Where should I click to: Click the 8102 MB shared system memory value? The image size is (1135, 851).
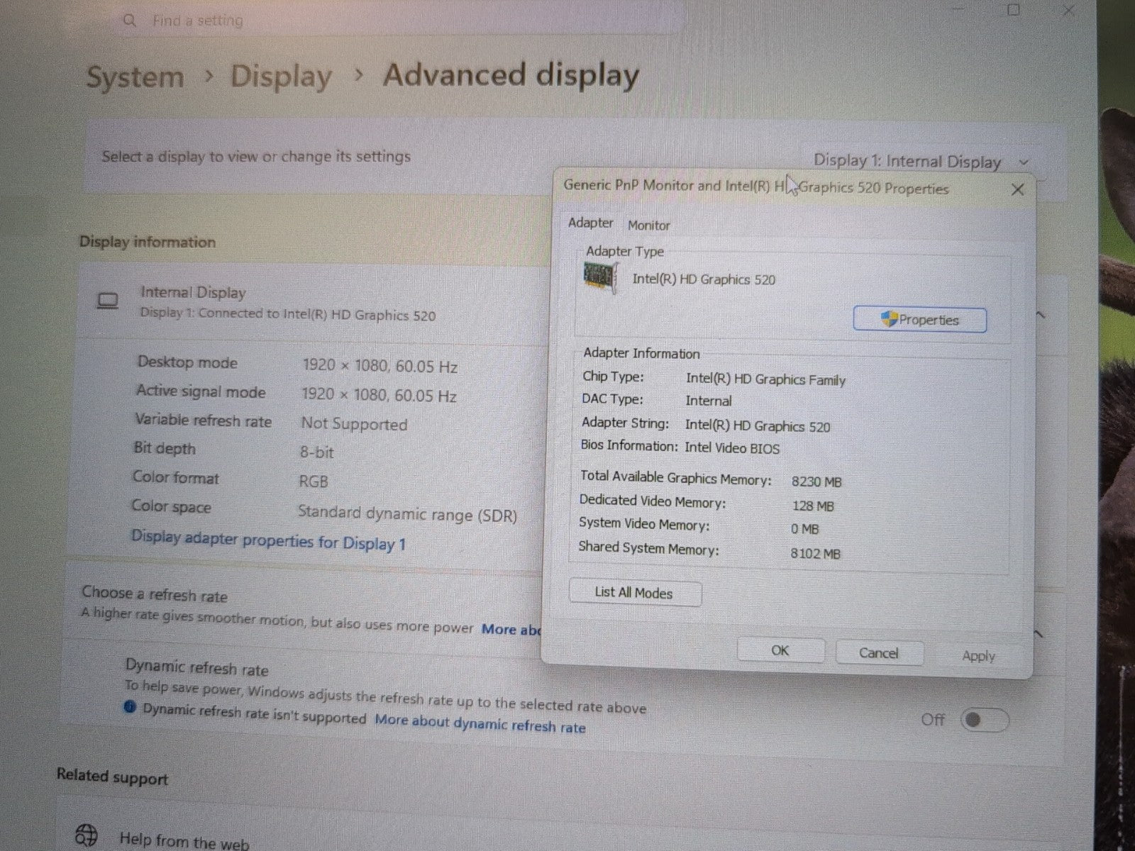815,553
